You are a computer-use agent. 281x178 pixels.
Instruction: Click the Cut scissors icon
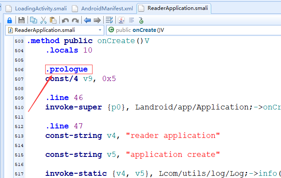pyautogui.click(x=43, y=20)
